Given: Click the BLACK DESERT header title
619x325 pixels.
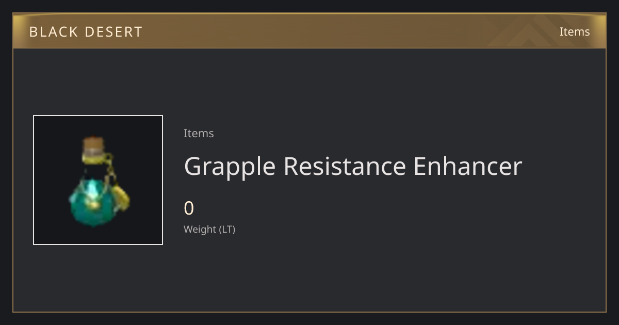Looking at the screenshot, I should click(x=86, y=32).
